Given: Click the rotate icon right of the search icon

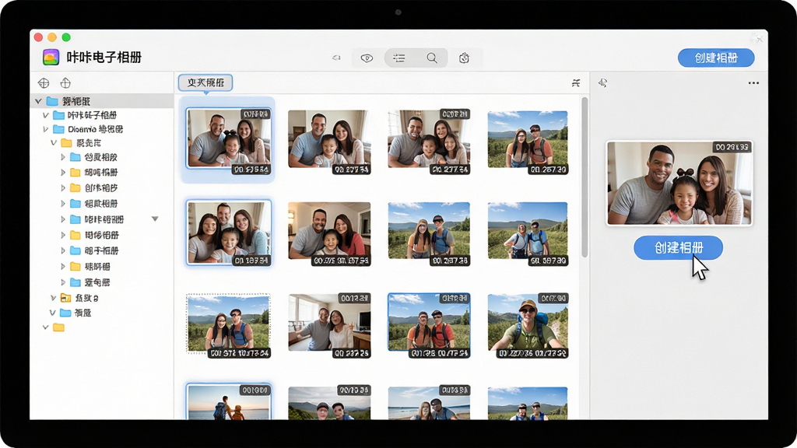Looking at the screenshot, I should click(464, 58).
